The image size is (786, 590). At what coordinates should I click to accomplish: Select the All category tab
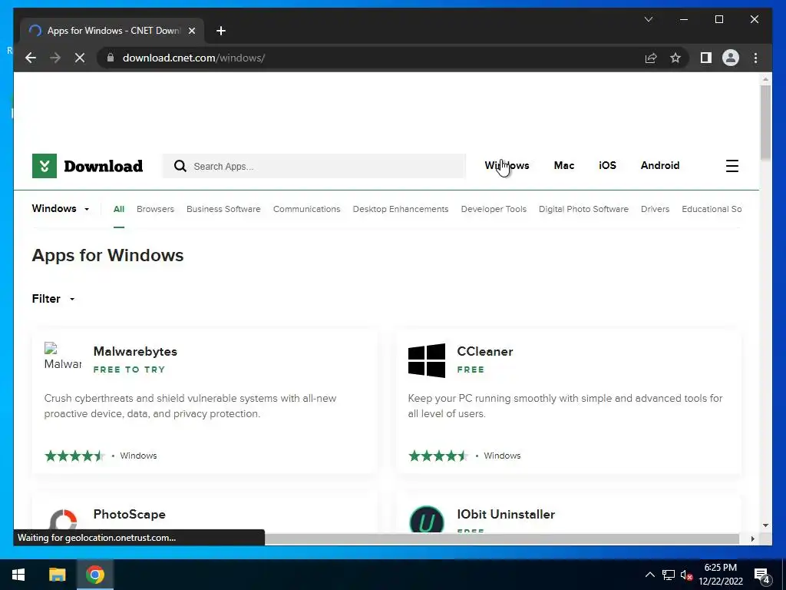(x=119, y=209)
